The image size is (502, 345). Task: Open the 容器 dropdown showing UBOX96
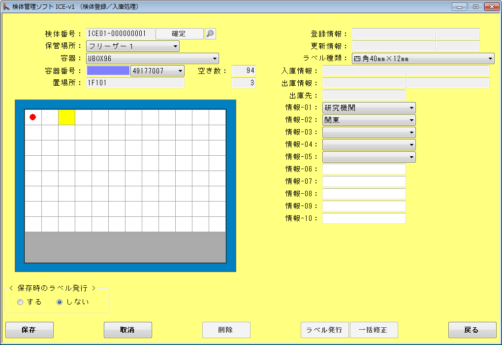pos(153,59)
